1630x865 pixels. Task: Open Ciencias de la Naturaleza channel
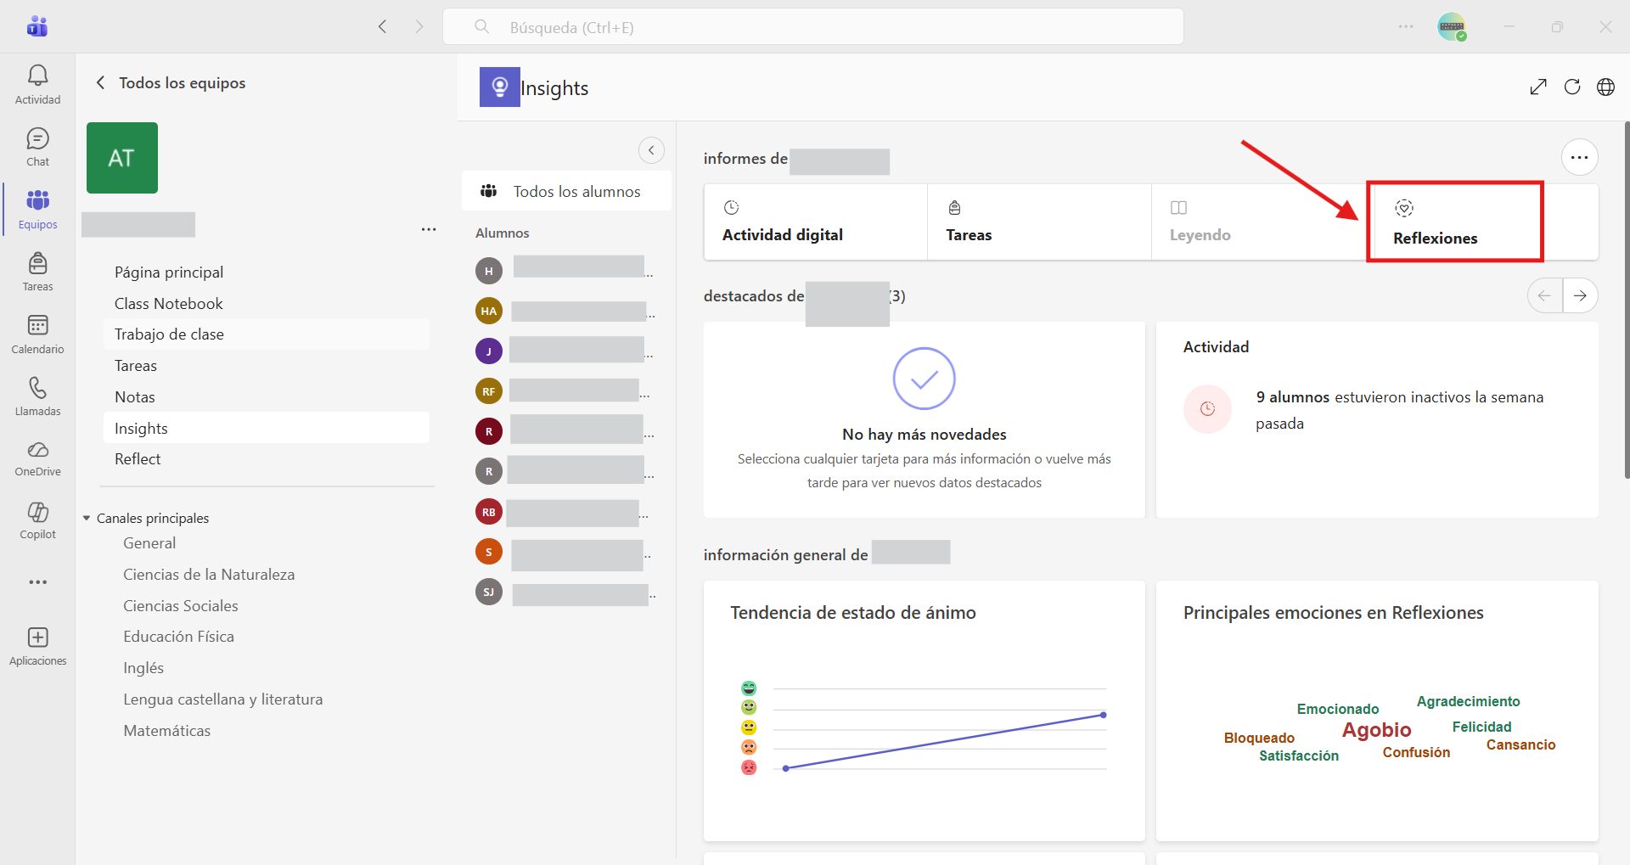[x=209, y=574]
